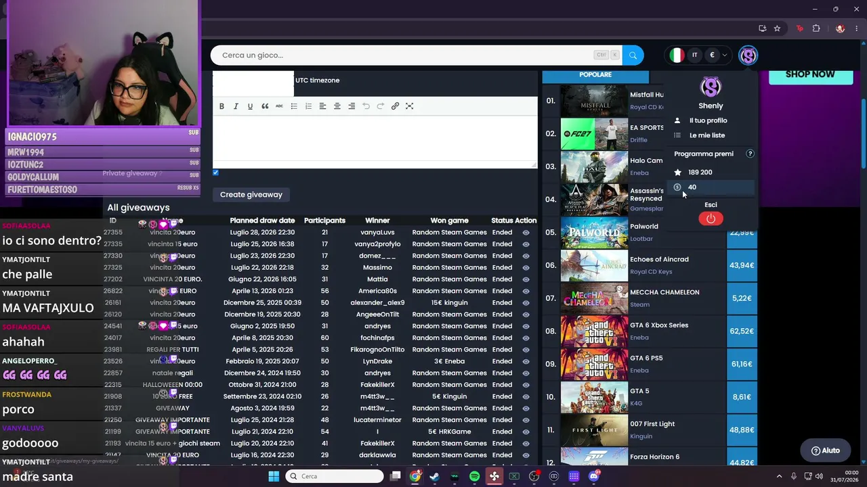Open the purple user avatar menu
The image size is (867, 487).
748,55
